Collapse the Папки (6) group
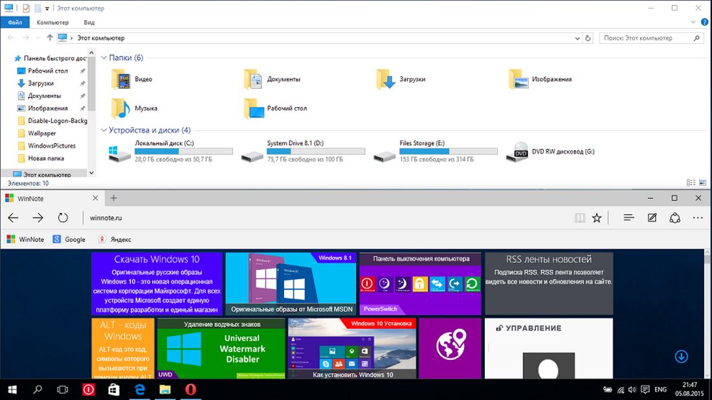The width and height of the screenshot is (712, 400). [x=104, y=58]
